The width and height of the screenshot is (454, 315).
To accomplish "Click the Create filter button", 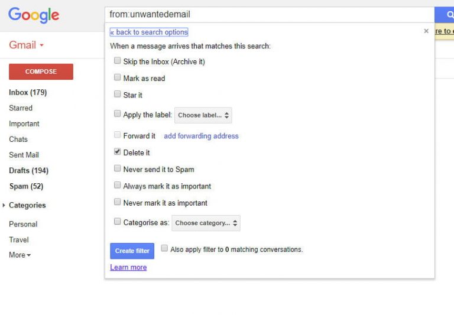I will coord(132,251).
